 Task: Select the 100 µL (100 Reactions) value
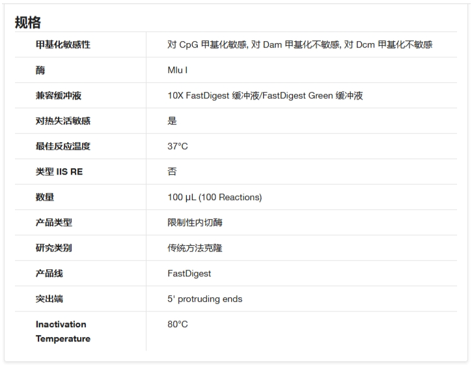click(x=214, y=197)
